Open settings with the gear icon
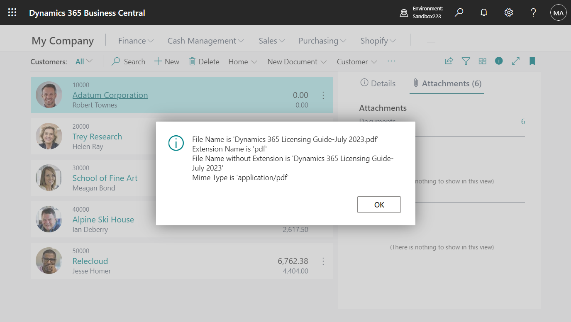 pyautogui.click(x=508, y=12)
